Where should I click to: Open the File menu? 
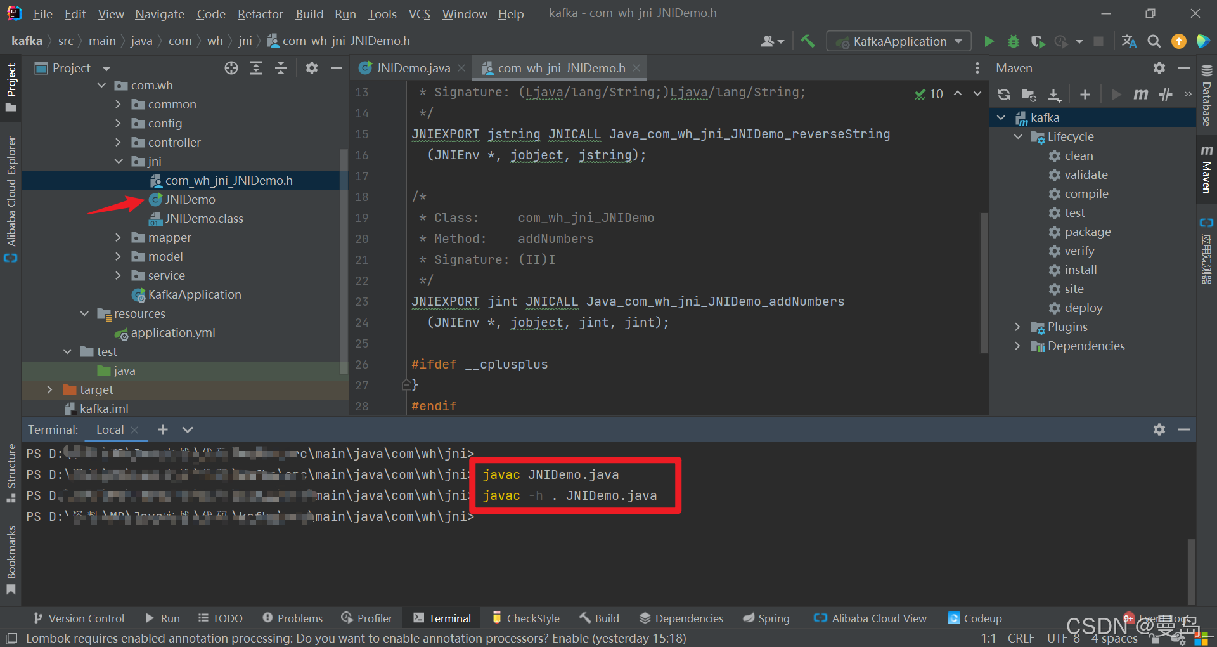point(42,13)
